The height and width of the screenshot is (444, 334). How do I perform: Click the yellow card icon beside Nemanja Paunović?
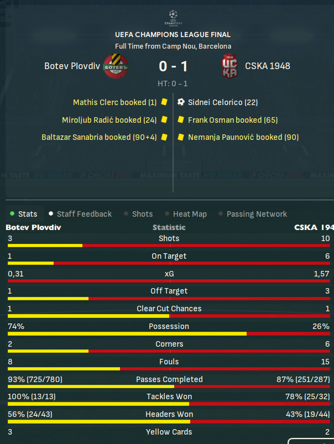(181, 137)
